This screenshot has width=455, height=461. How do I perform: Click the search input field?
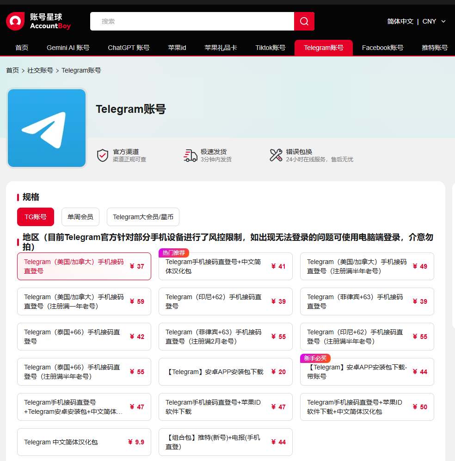(x=192, y=21)
